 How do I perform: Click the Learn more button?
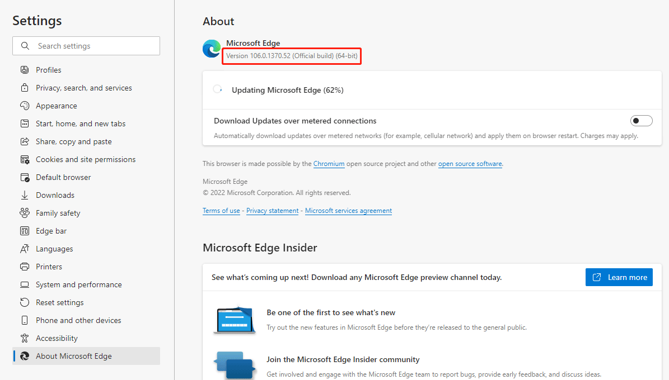(619, 277)
